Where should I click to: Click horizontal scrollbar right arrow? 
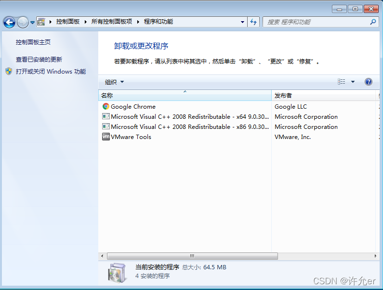pyautogui.click(x=375, y=256)
